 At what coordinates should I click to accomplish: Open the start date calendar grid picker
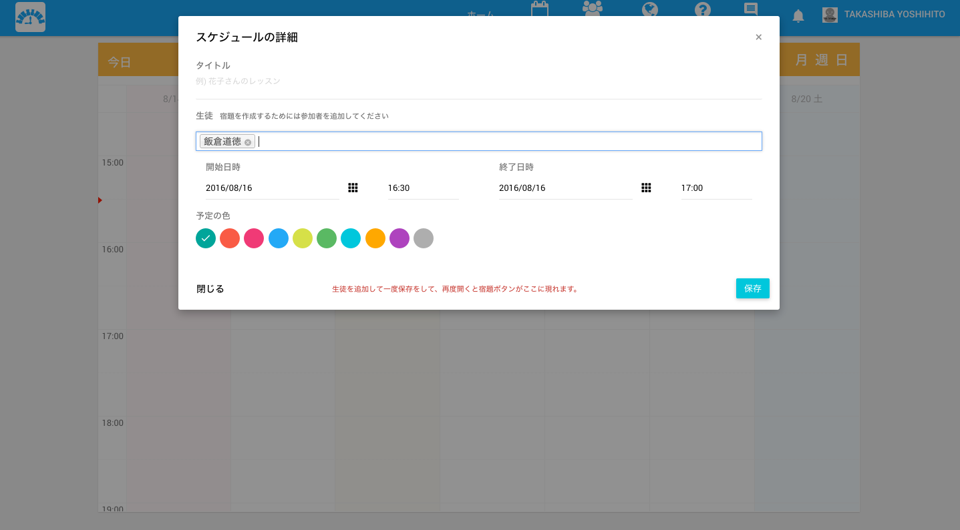tap(353, 188)
